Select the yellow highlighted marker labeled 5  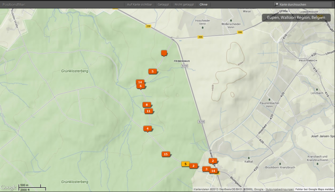(x=185, y=164)
